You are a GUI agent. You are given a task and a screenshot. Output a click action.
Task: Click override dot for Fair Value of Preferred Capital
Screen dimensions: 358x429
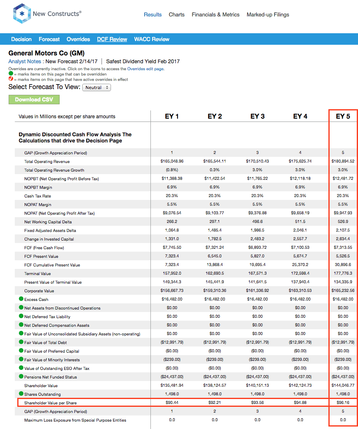pos(21,351)
